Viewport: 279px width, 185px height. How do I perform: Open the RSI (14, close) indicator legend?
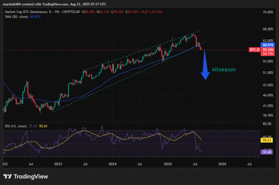(16, 126)
